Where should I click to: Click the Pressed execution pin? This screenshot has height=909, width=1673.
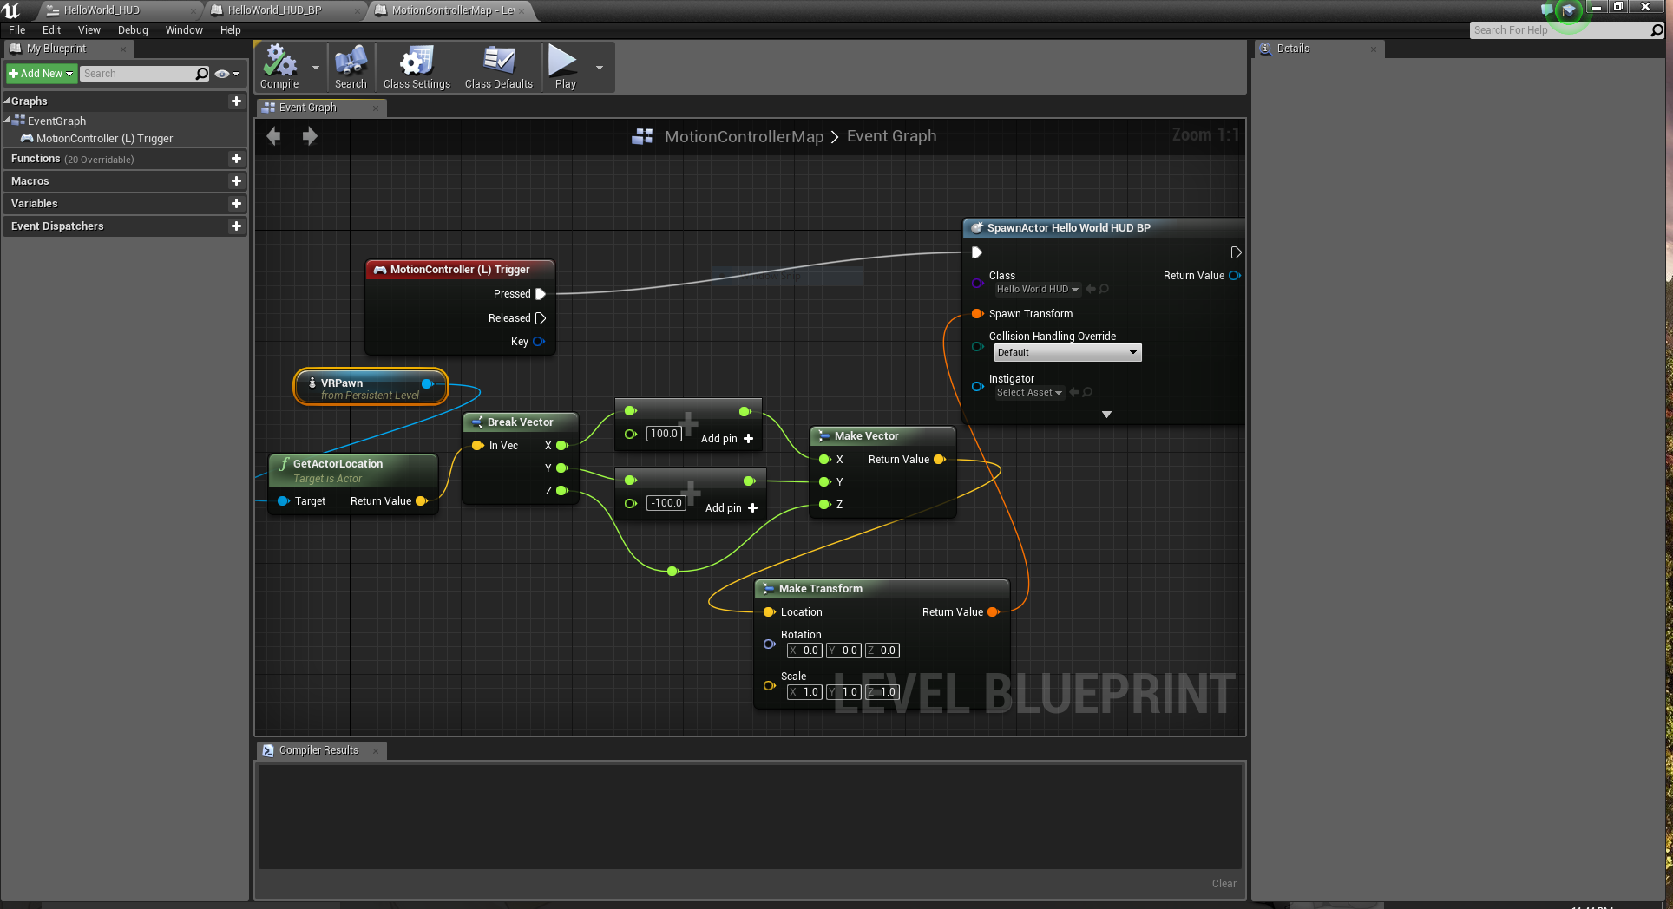point(541,294)
